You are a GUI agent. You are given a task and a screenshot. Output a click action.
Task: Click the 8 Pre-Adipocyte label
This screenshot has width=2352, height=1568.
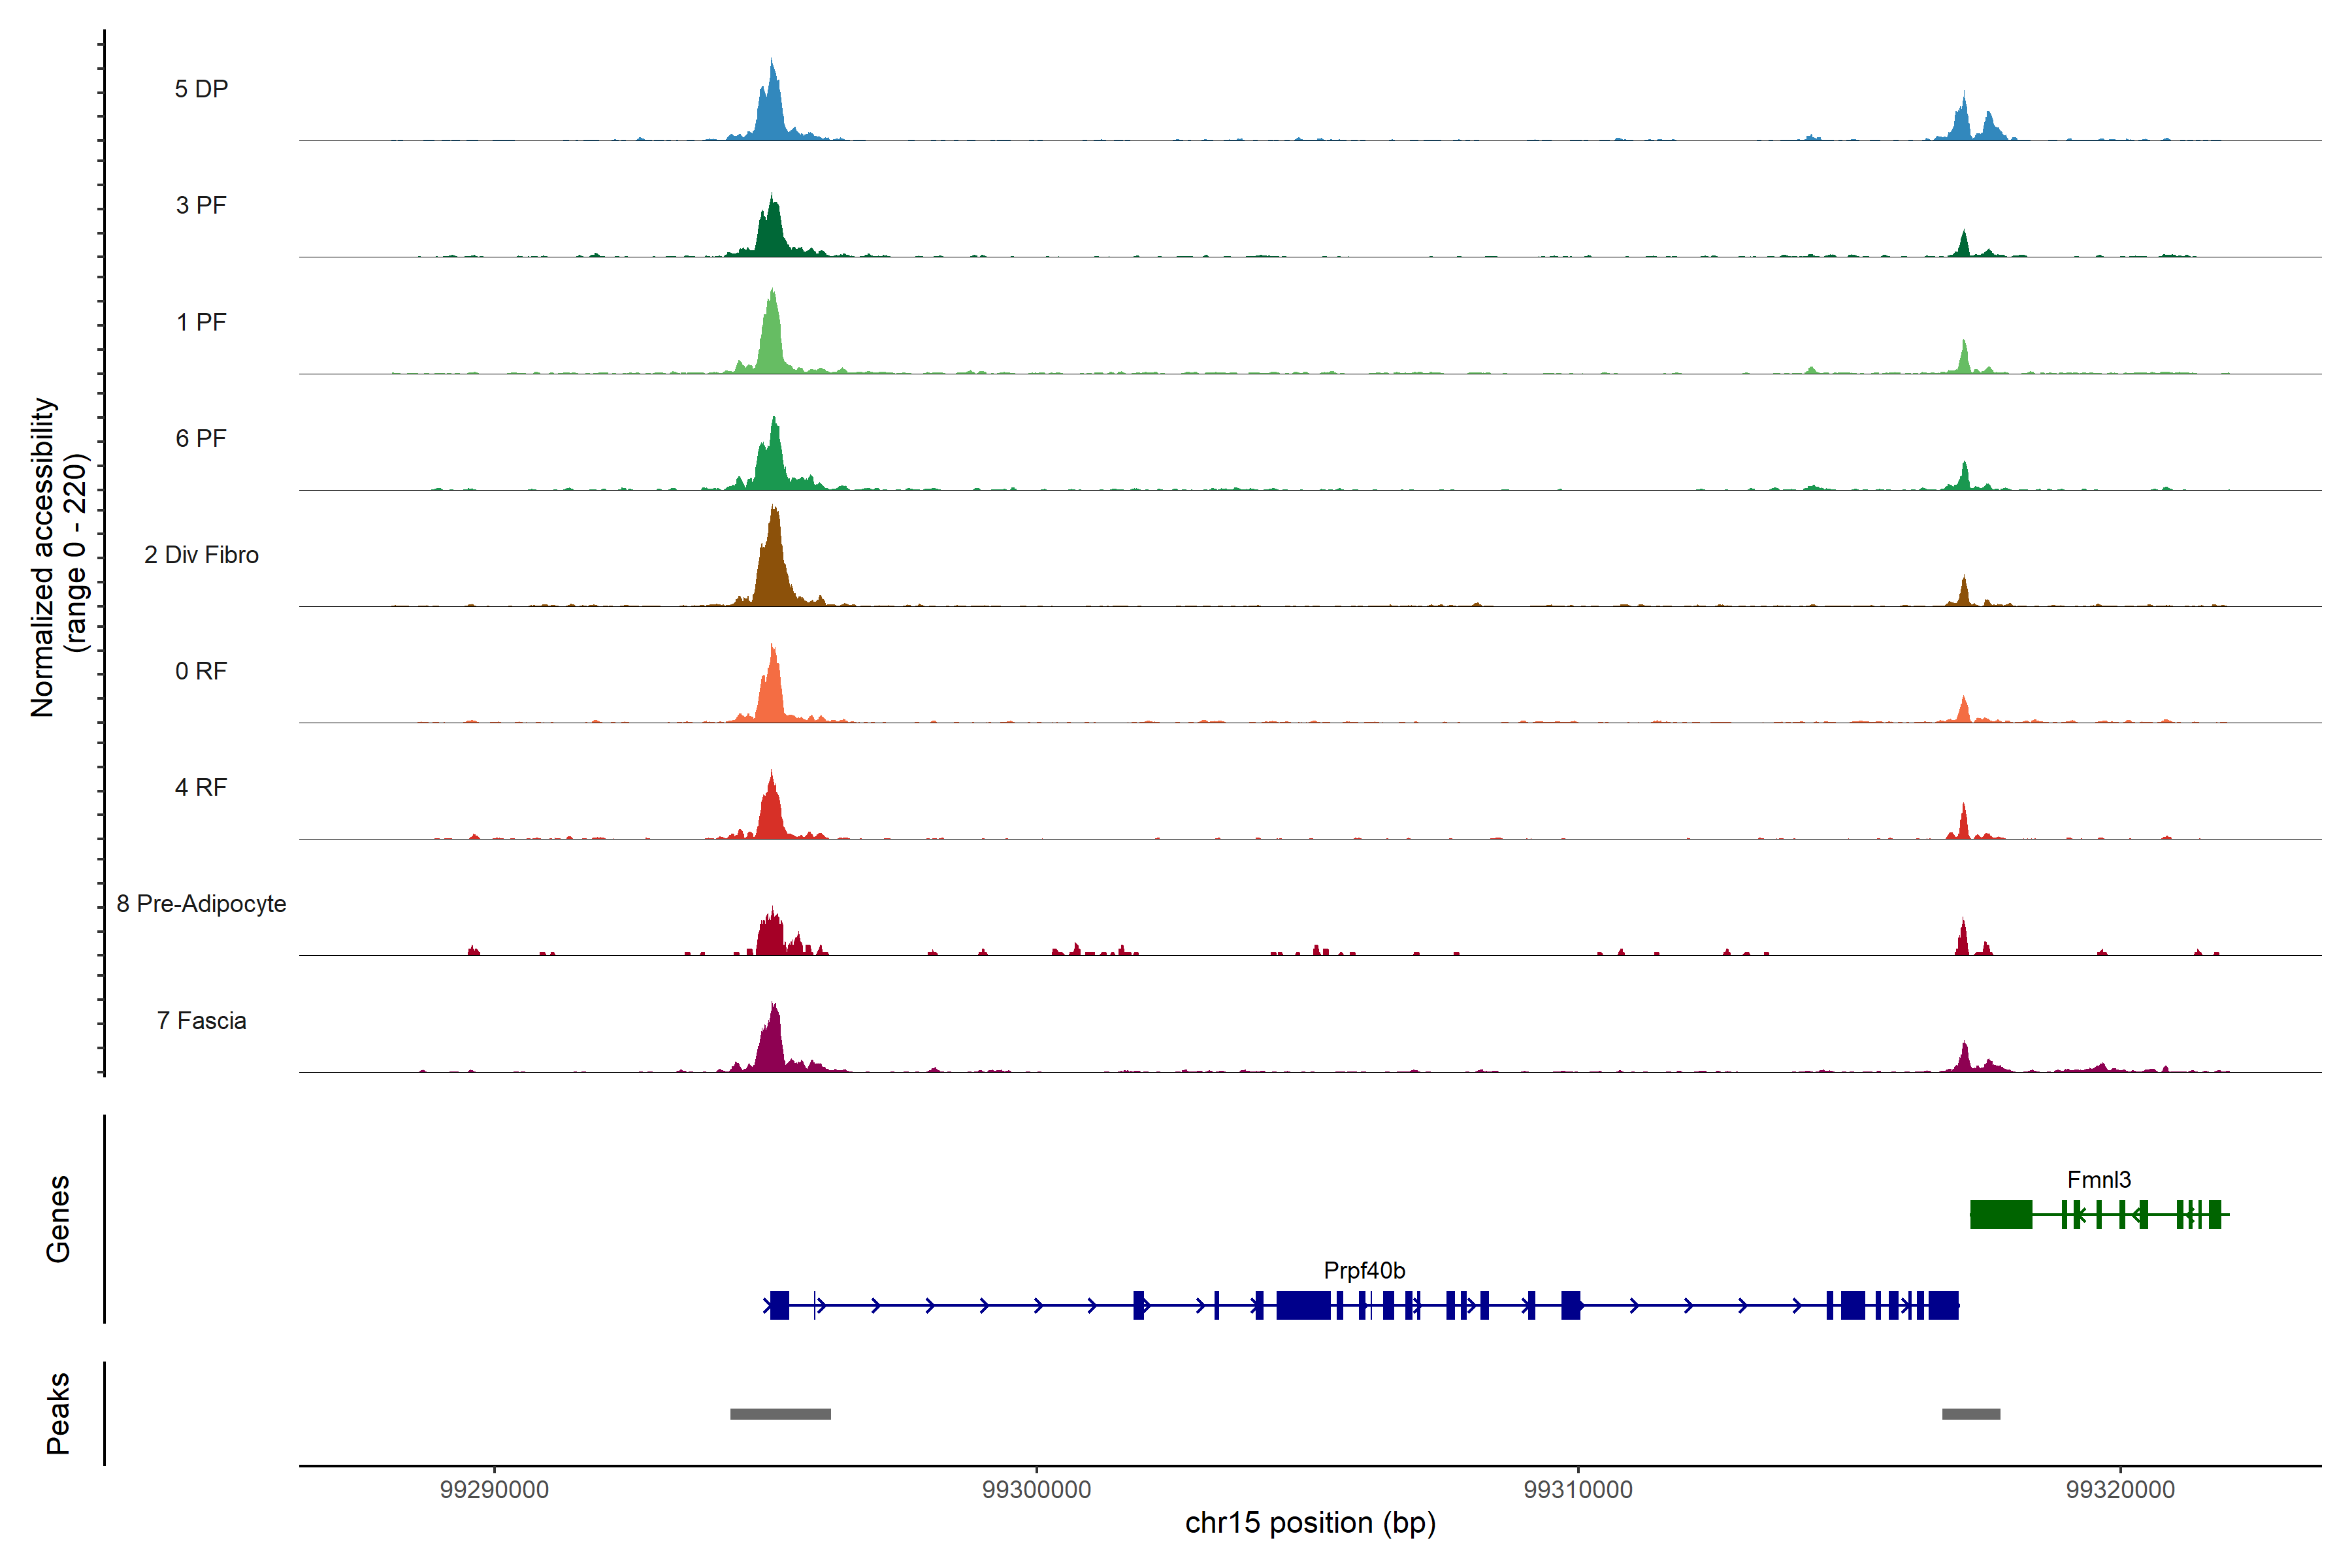(x=201, y=904)
